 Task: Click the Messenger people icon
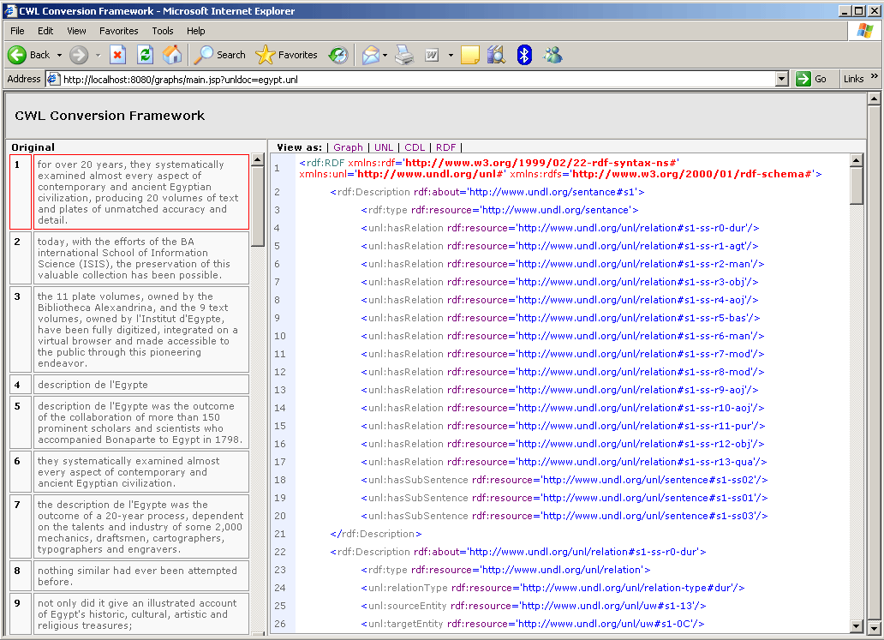(552, 55)
